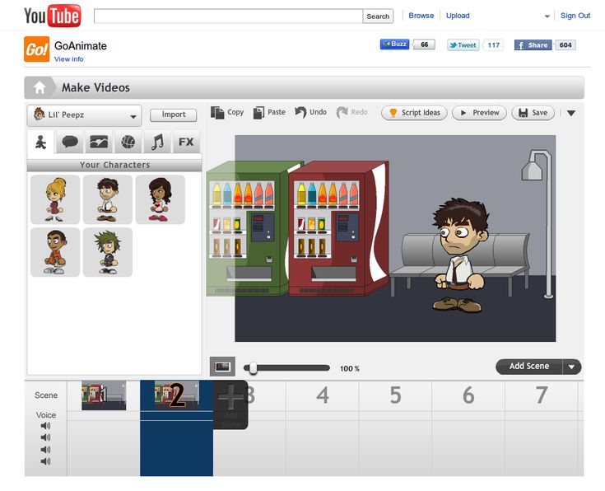Open the backgrounds tab icon
This screenshot has width=605, height=491.
coord(99,142)
